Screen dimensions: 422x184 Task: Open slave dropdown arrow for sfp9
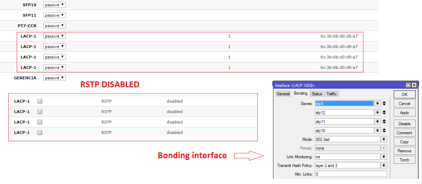(x=377, y=103)
